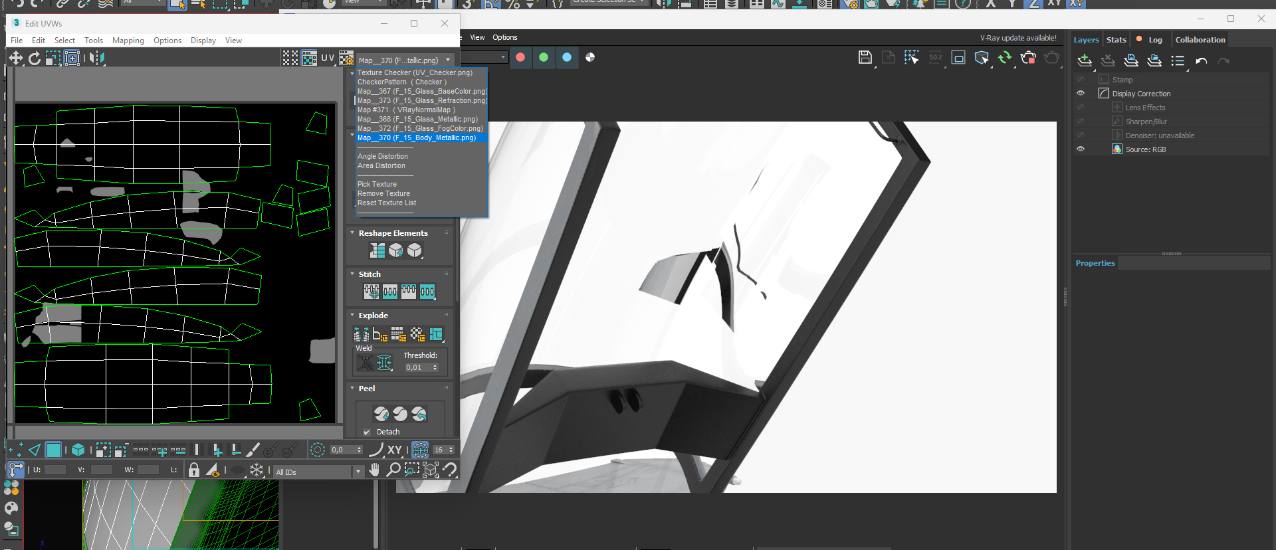
Task: Open the Tools menu in Edit UVWs
Action: [x=94, y=41]
